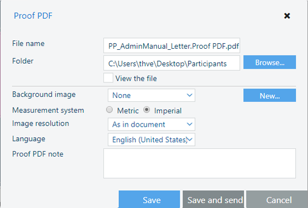Click inside the Proof PDF note box
308x208 pixels.
click(x=200, y=163)
